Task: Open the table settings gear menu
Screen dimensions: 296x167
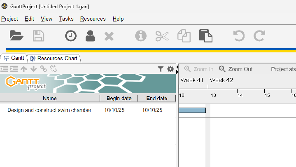Action: (170, 69)
